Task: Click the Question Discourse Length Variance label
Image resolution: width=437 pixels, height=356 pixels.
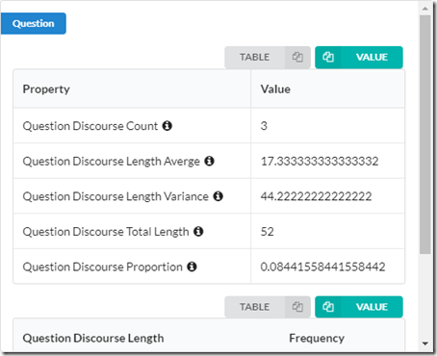Action: pyautogui.click(x=116, y=196)
